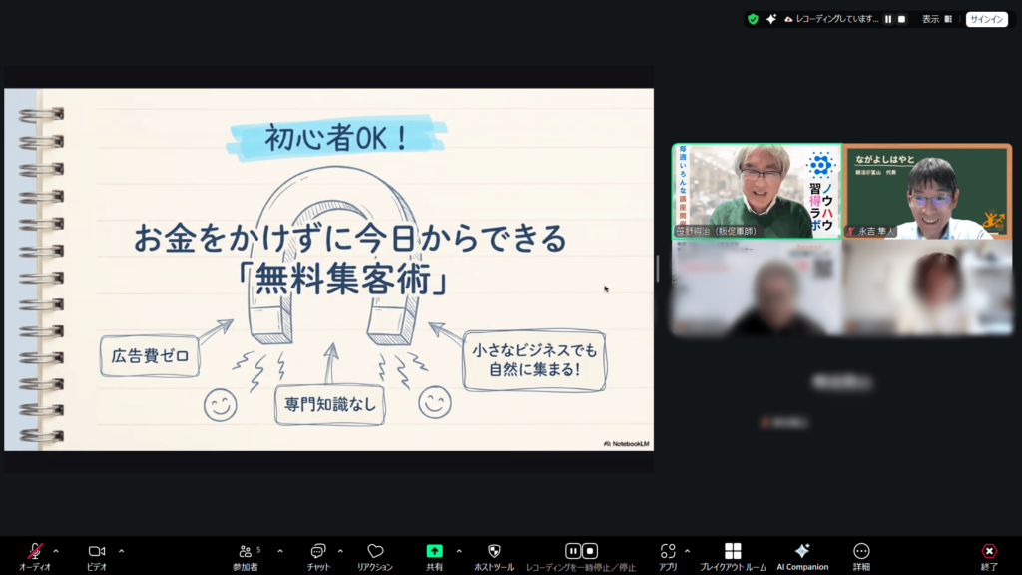Open the 表示 view layout menu
1022x575 pixels.
[x=936, y=19]
